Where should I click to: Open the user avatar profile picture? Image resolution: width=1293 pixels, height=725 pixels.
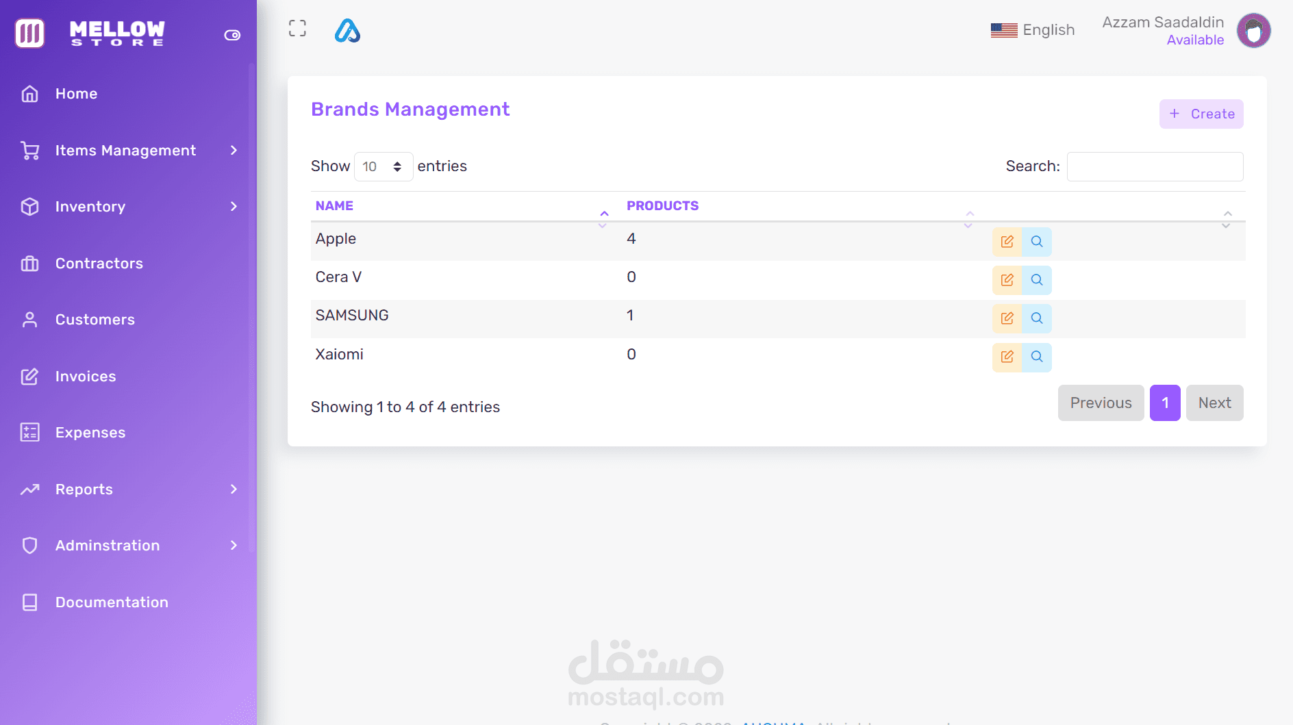[x=1253, y=31]
